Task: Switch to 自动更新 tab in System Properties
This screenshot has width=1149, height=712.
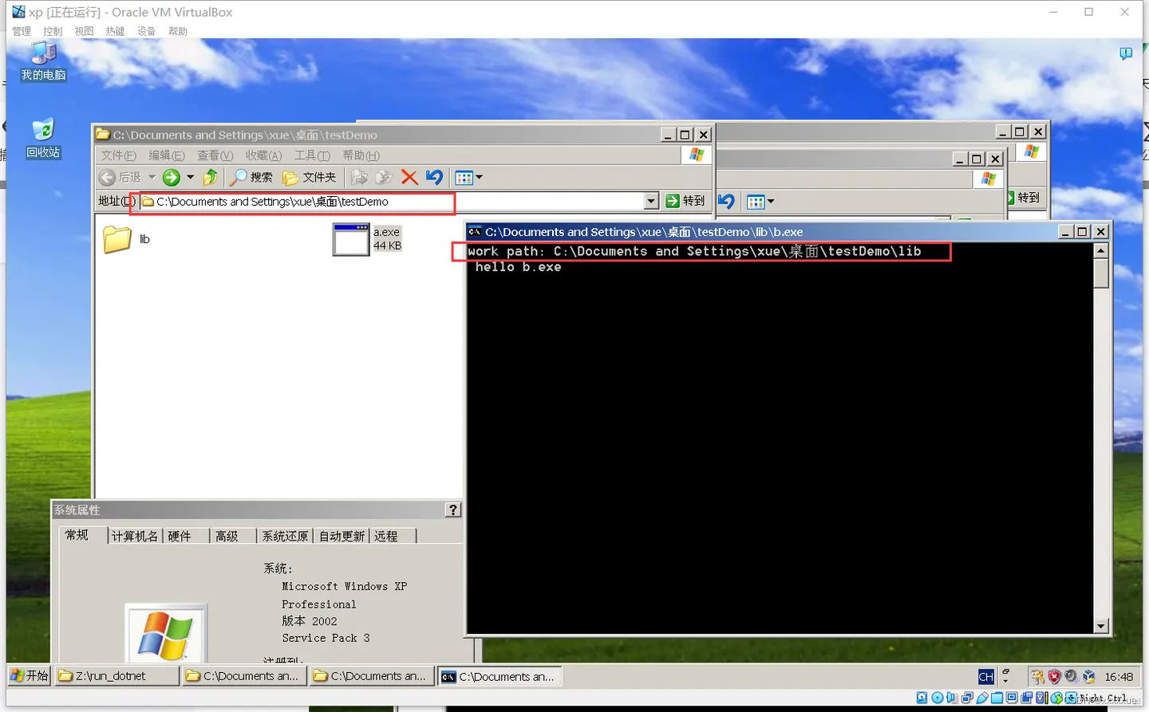Action: click(x=342, y=537)
